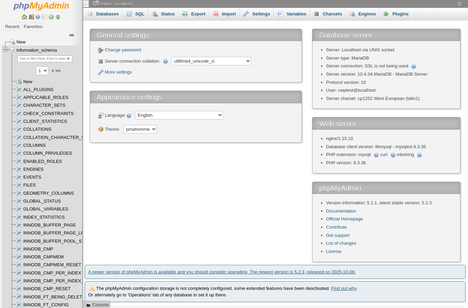Follow the Find out why link
The height and width of the screenshot is (308, 468).
click(344, 288)
